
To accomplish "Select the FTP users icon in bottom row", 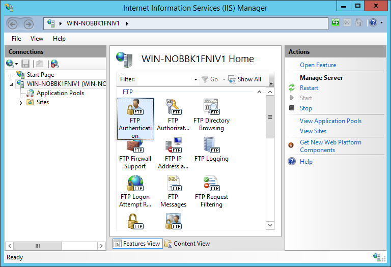I will [x=174, y=221].
